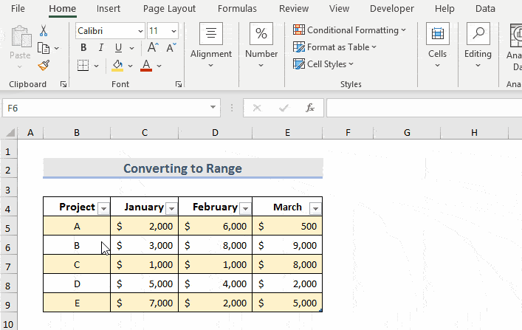Click the Copy icon
The width and height of the screenshot is (522, 330).
coord(44,48)
